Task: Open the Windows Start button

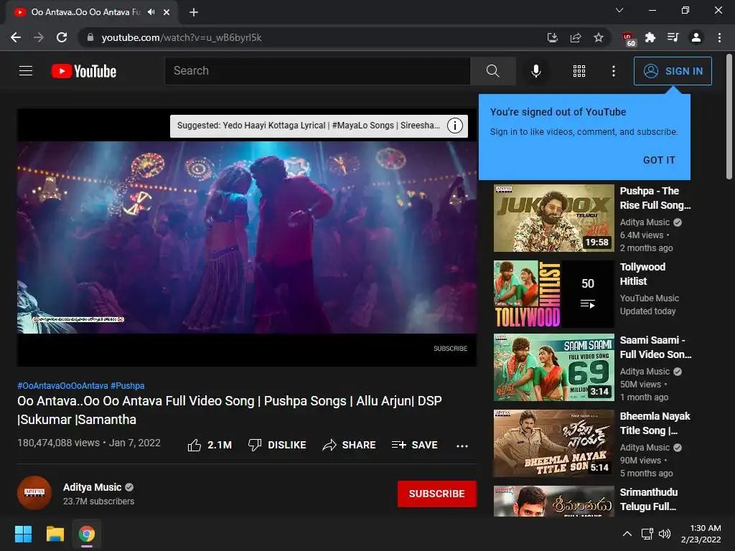Action: coord(23,534)
